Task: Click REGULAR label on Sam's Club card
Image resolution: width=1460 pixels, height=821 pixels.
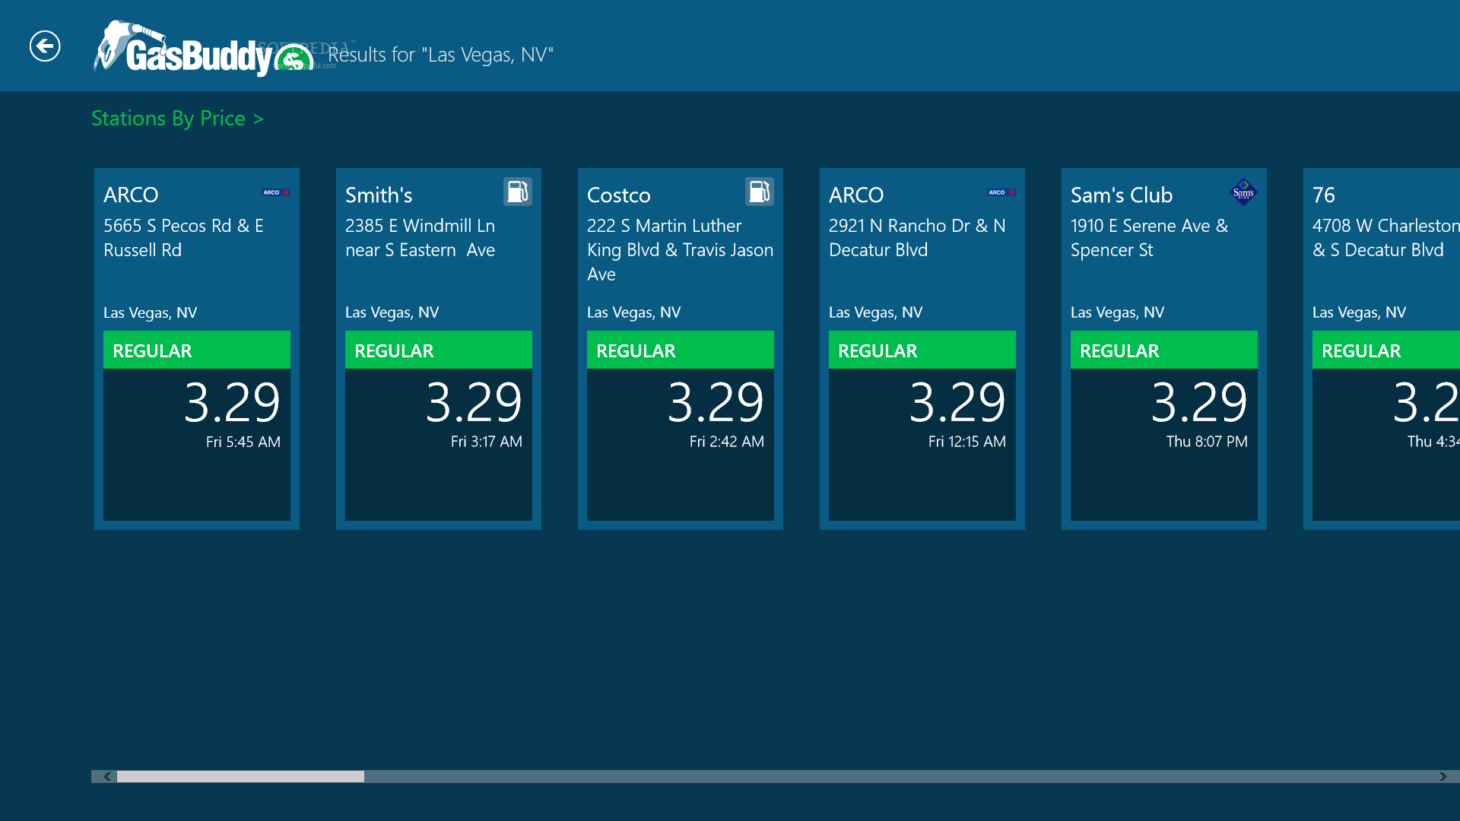Action: coord(1119,350)
